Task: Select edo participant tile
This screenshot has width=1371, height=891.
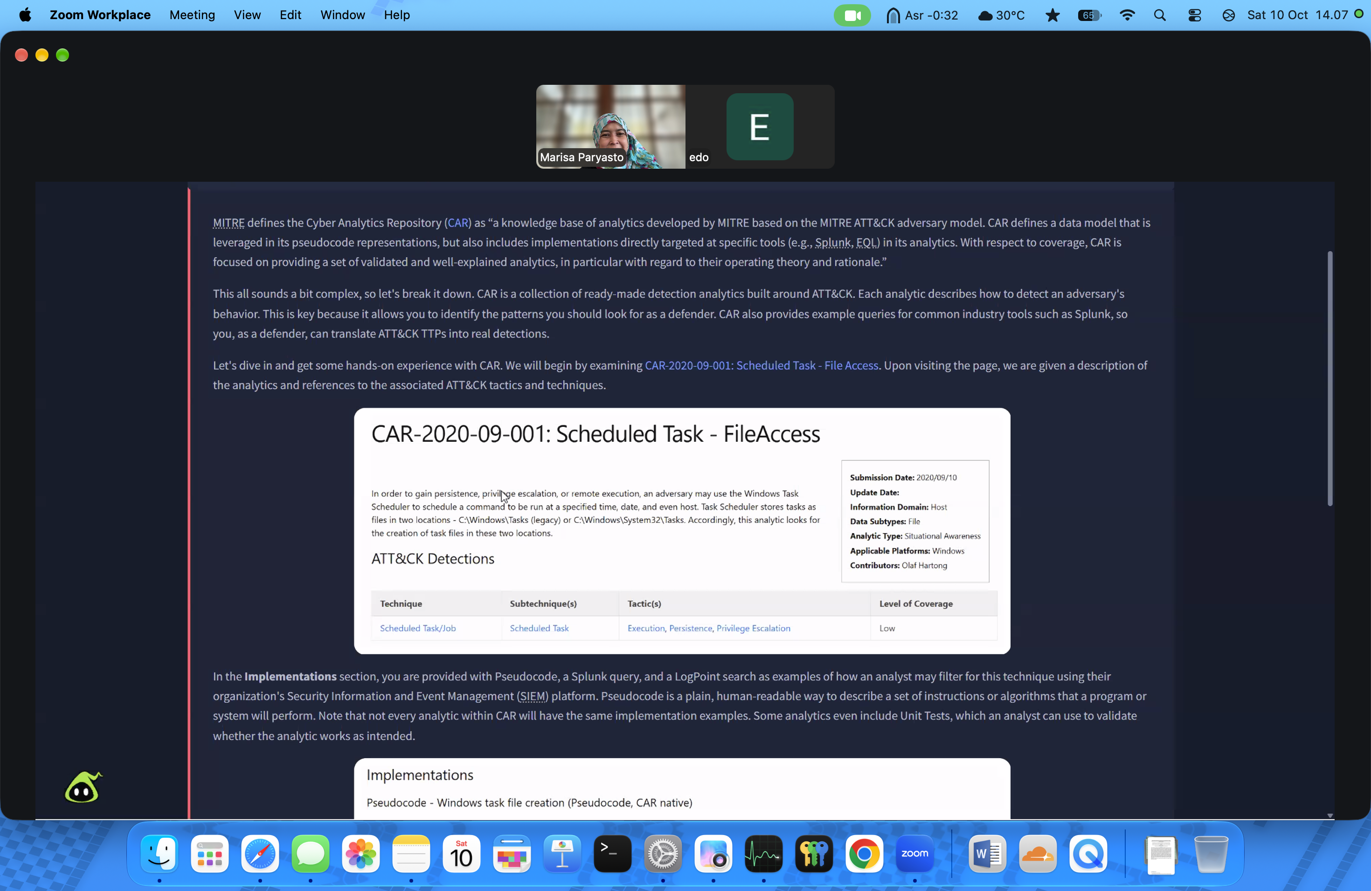Action: click(x=760, y=127)
